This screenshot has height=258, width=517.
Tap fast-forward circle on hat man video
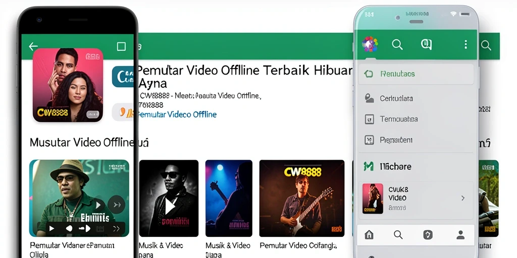(x=116, y=205)
